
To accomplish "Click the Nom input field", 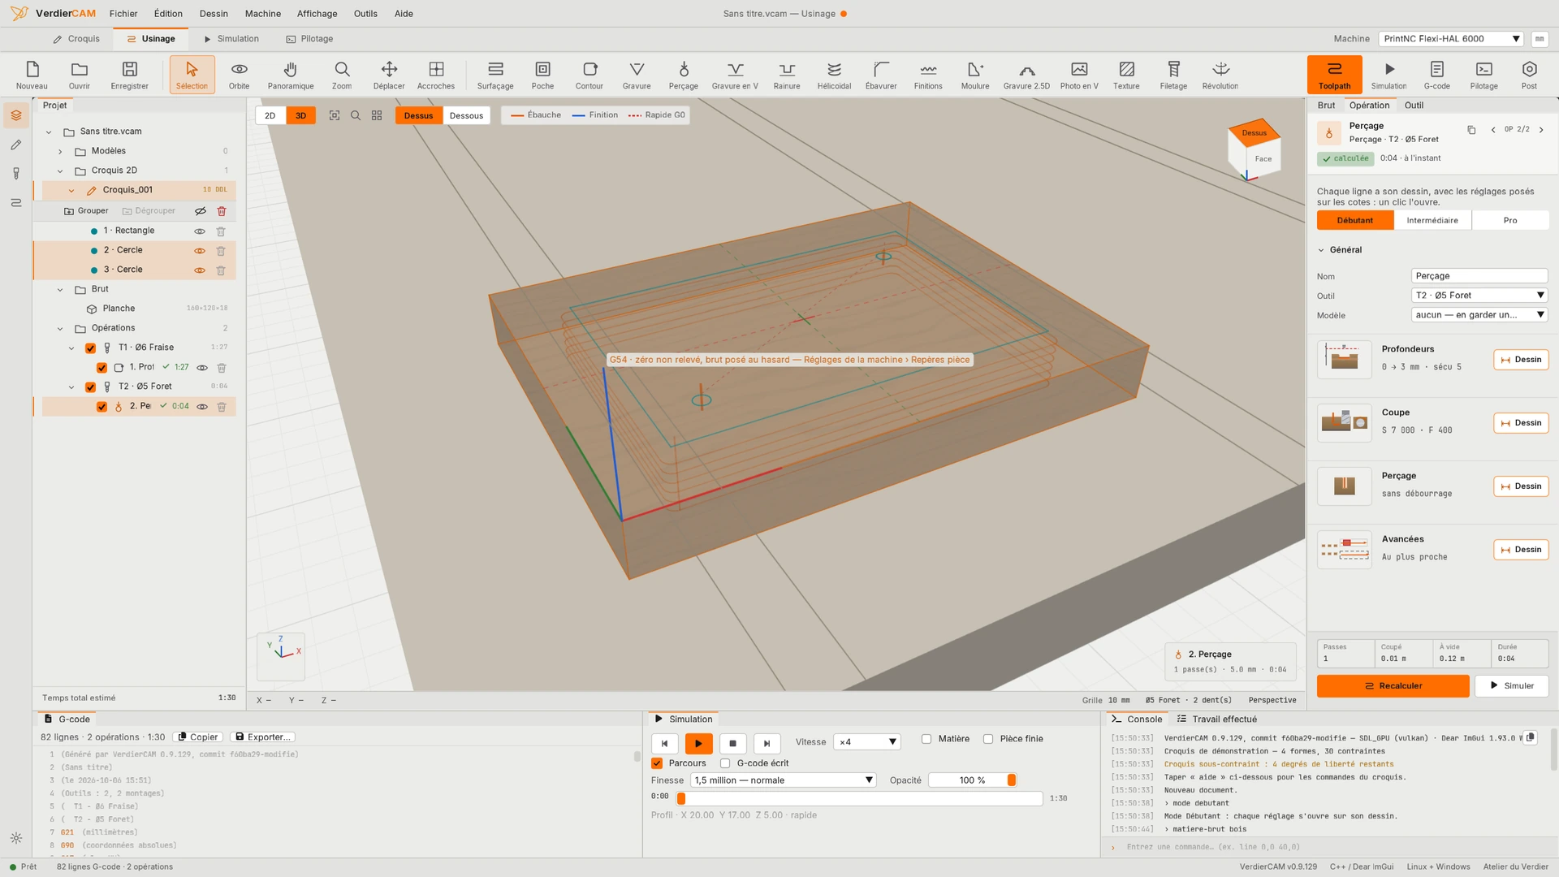I will [x=1479, y=276].
